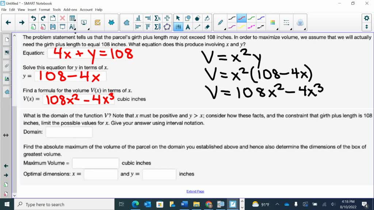The width and height of the screenshot is (374, 210).
Task: Click the Extend Page link
Action: (x=195, y=191)
